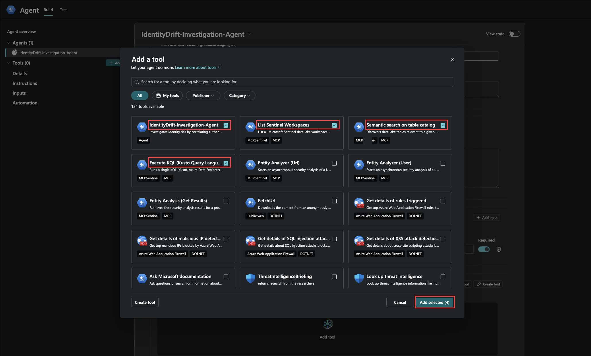The image size is (591, 356).
Task: Uncheck Semantic search on table catalog checkbox
Action: click(x=443, y=125)
